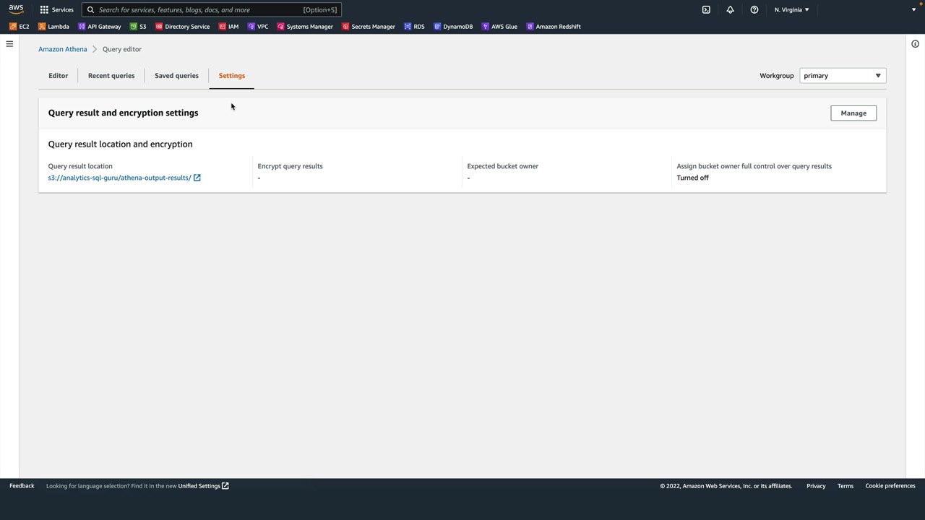Switch to the Editor tab
925x520 pixels.
tap(59, 76)
